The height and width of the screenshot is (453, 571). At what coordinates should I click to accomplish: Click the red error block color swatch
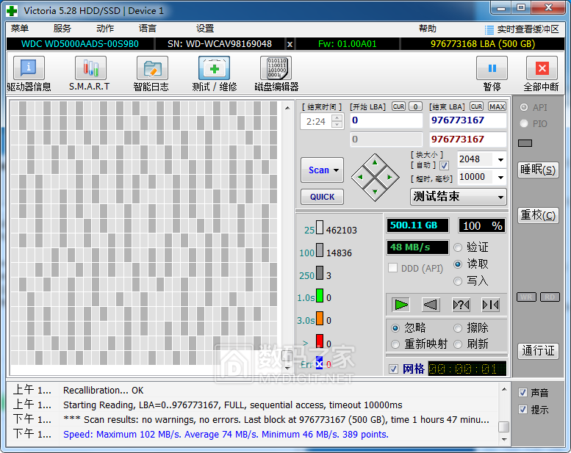coord(320,341)
